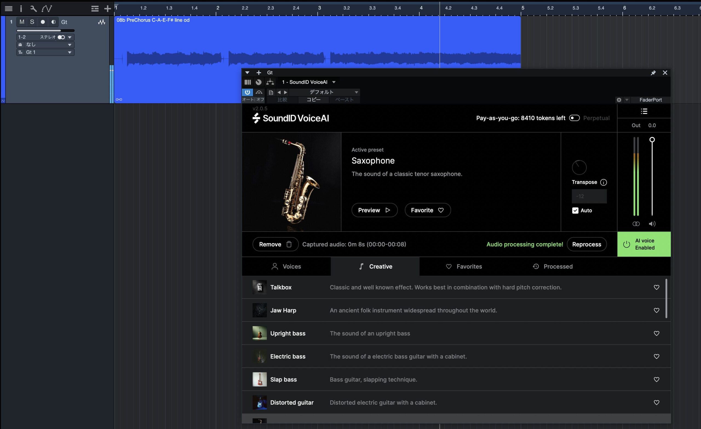Toggle the stereo link circles icon

point(636,224)
